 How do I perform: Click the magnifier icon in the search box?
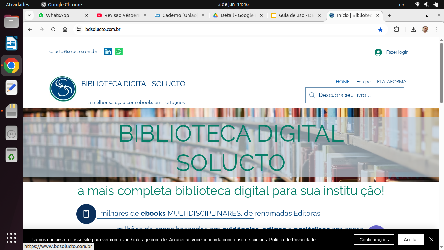point(312,95)
